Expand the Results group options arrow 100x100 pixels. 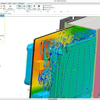point(41,11)
